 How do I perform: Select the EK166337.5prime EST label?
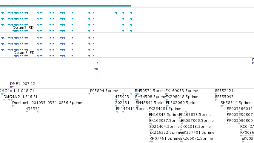[x=165, y=121]
